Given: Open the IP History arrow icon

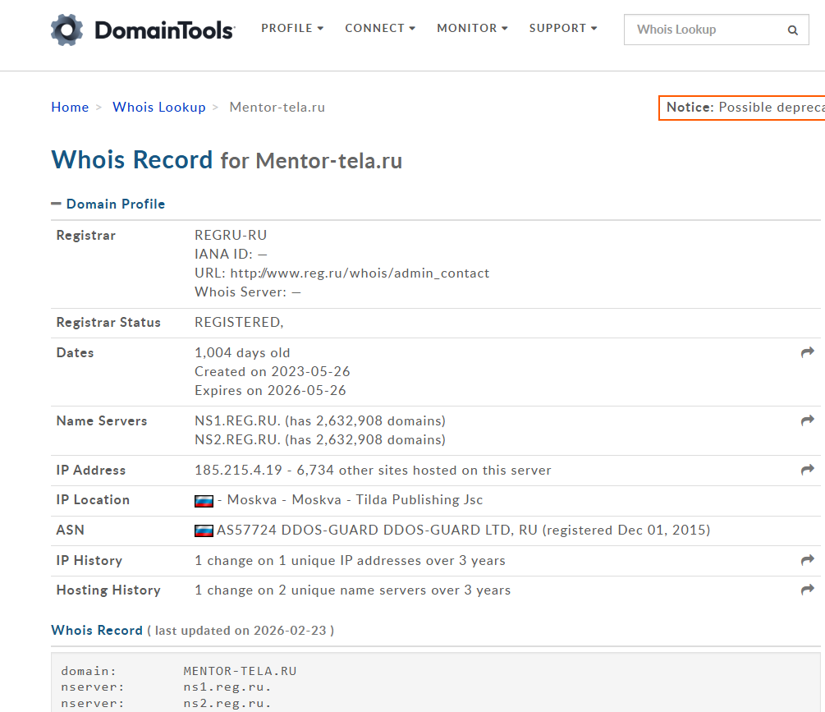Looking at the screenshot, I should [808, 560].
